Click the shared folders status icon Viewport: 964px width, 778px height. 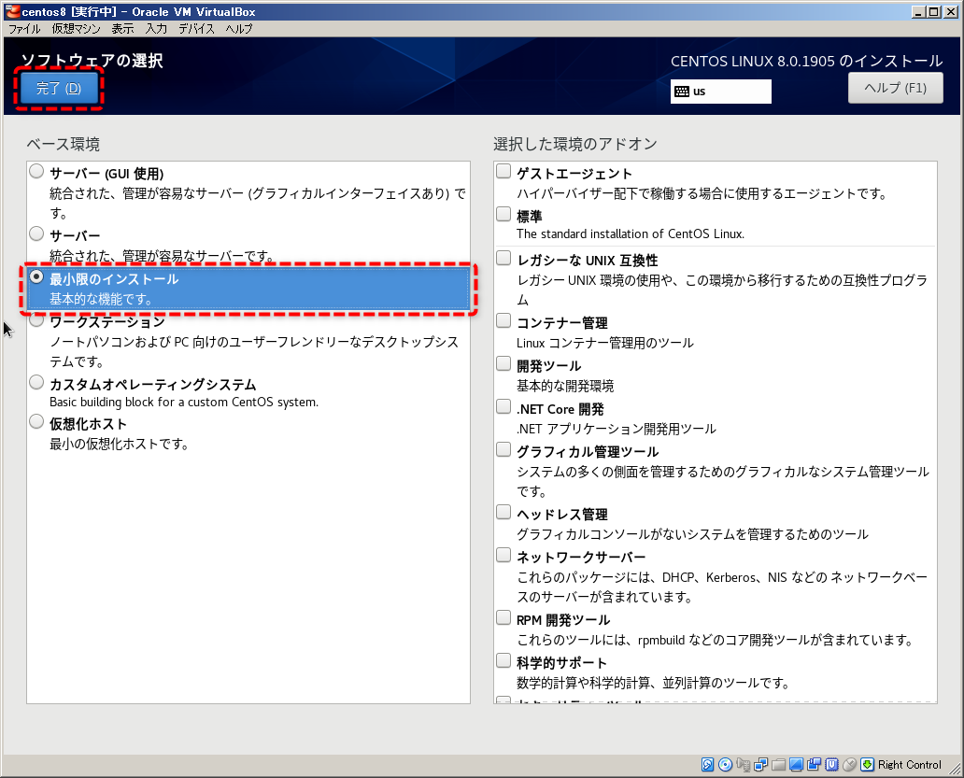click(780, 764)
